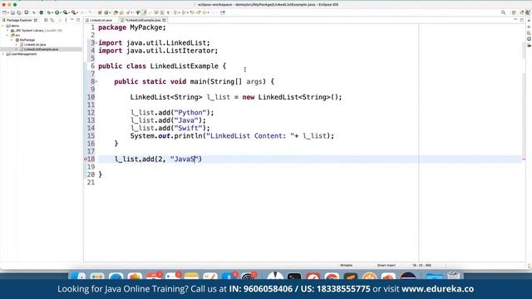Screen dimensions: 532x299
Task: Toggle Link with Editor in Package Explorer
Action: point(52,20)
